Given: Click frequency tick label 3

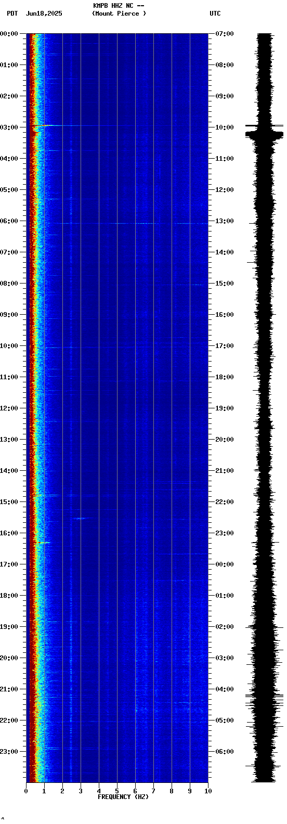Looking at the screenshot, I should coord(81,791).
